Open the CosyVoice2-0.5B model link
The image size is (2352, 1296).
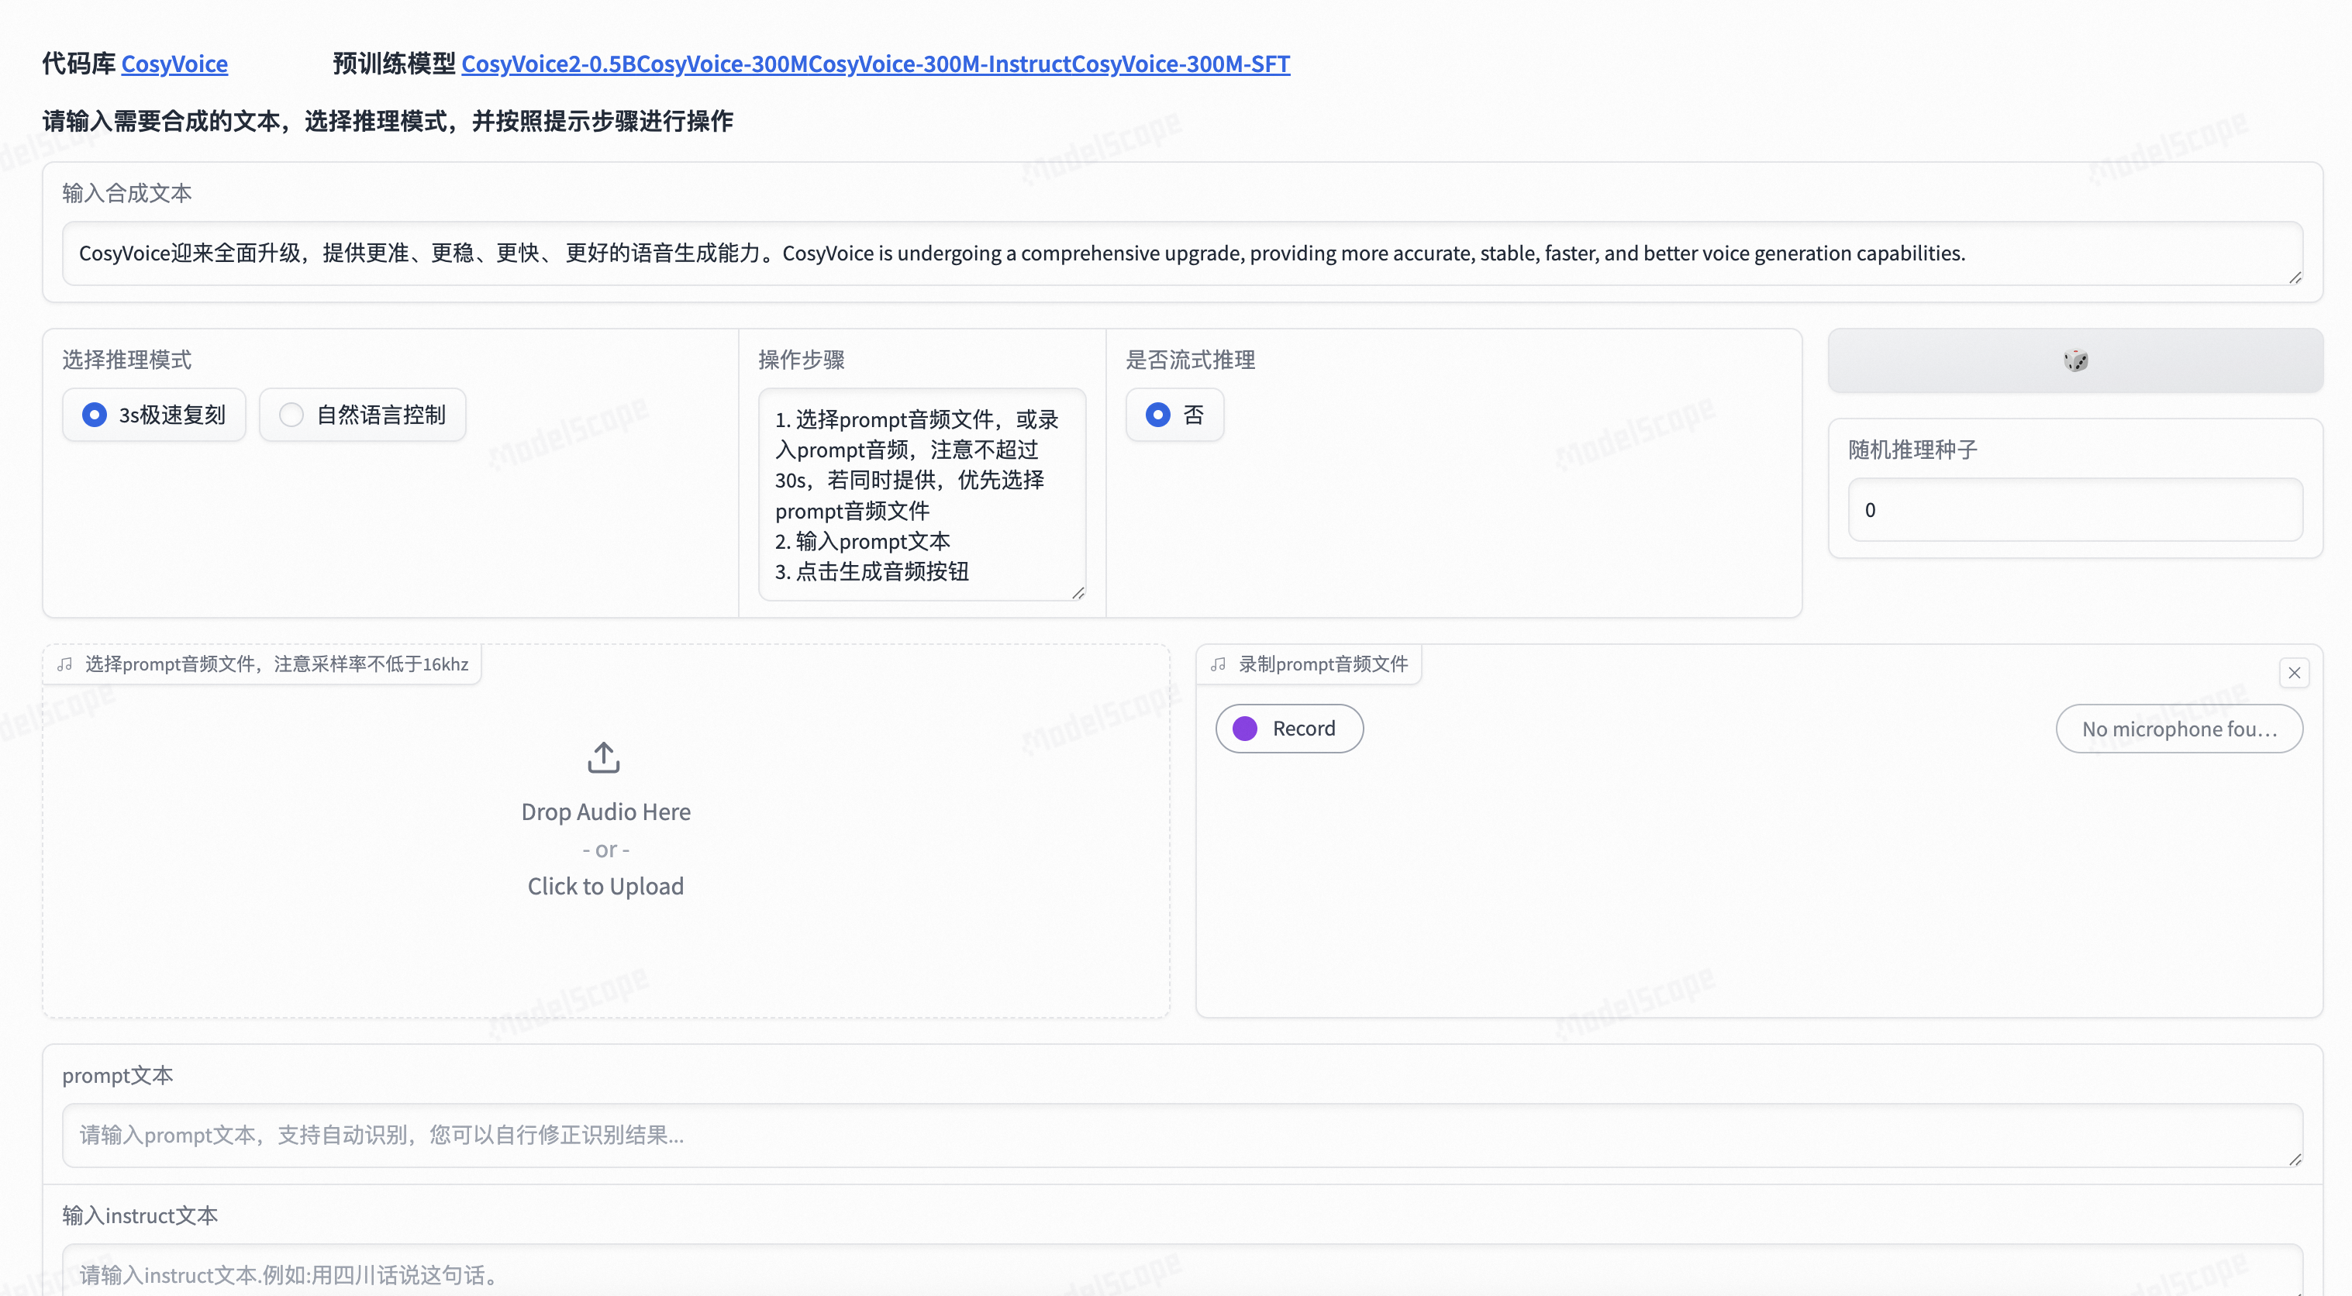[x=549, y=64]
